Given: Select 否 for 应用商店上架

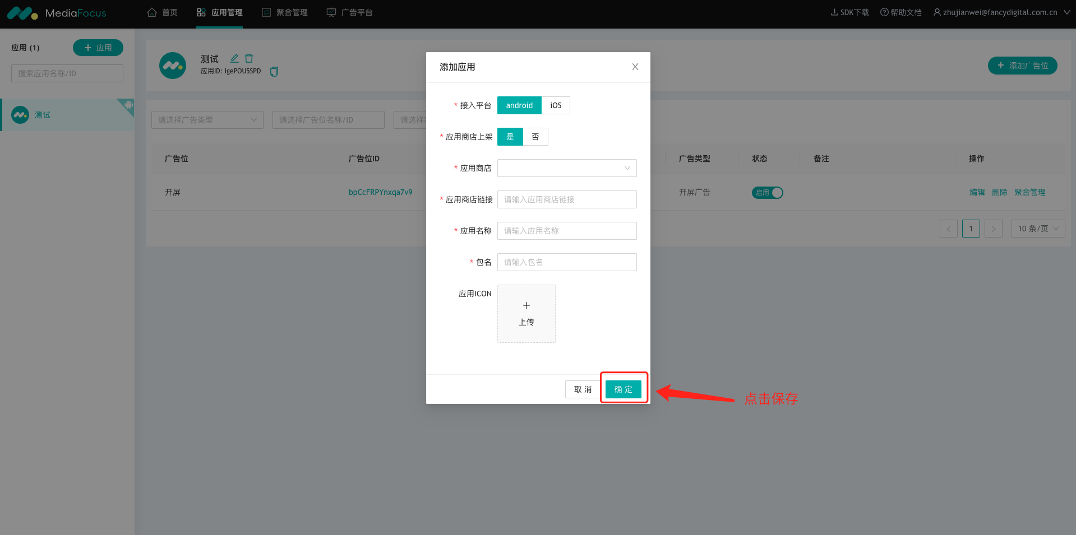Looking at the screenshot, I should [x=535, y=137].
